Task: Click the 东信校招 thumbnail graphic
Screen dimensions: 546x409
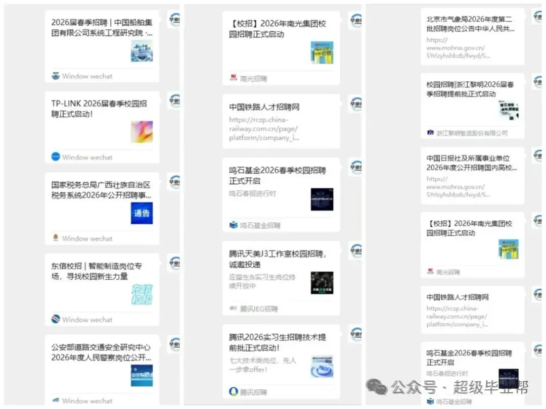Action: tap(142, 294)
